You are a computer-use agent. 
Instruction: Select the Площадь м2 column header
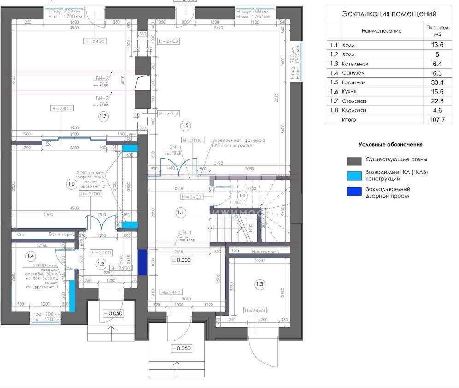pyautogui.click(x=435, y=31)
